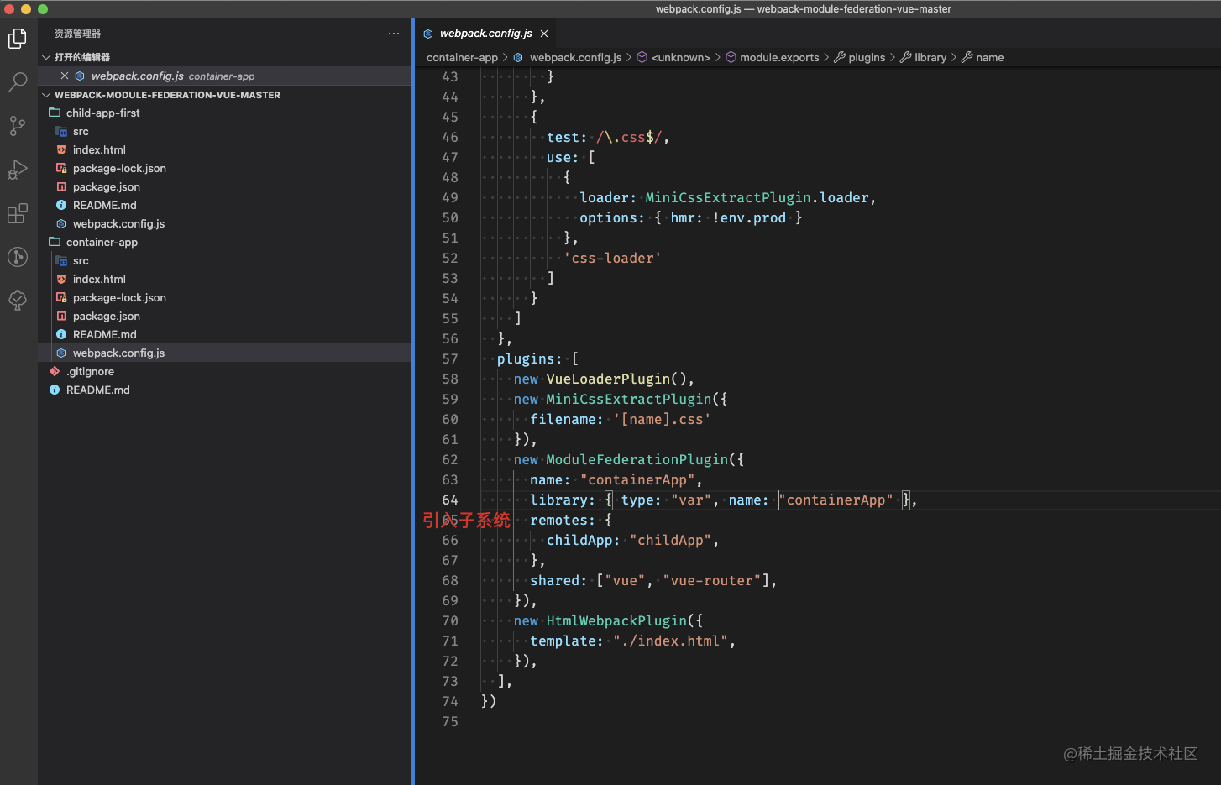Open the Extensions view
The width and height of the screenshot is (1221, 785).
18,213
